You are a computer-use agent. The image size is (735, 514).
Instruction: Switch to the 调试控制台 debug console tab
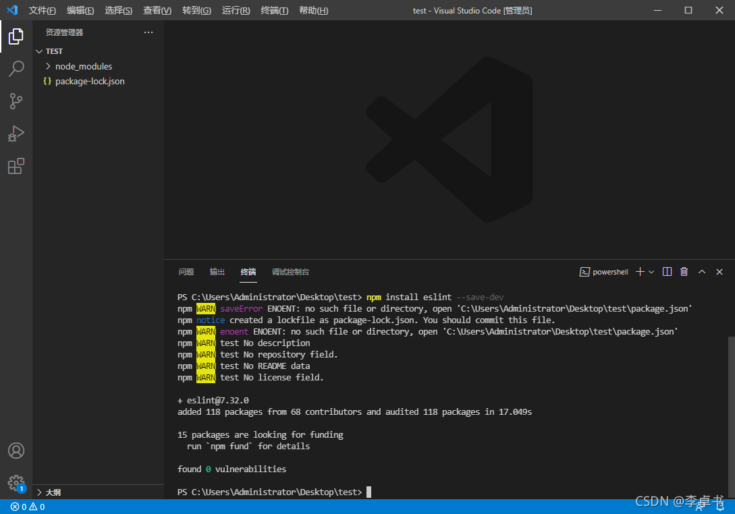[290, 272]
